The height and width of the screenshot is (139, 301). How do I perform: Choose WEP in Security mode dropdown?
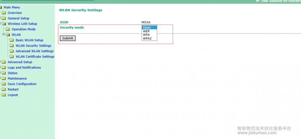[x=149, y=31]
